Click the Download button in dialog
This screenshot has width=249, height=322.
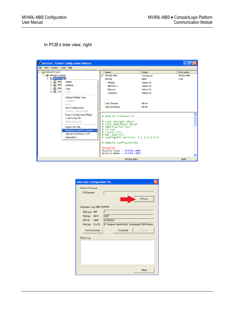click(x=123, y=230)
